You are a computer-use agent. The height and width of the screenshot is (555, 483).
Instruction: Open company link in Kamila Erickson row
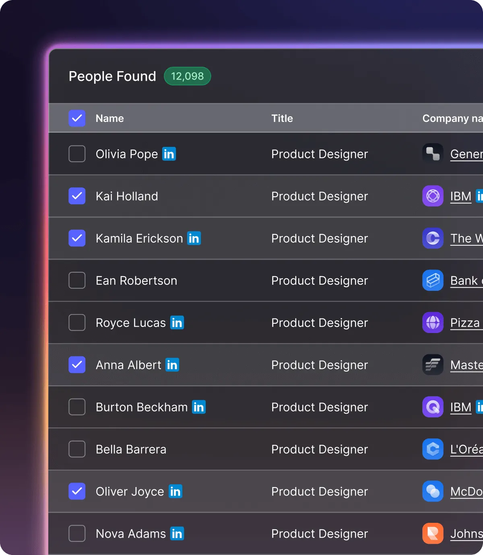[466, 238]
